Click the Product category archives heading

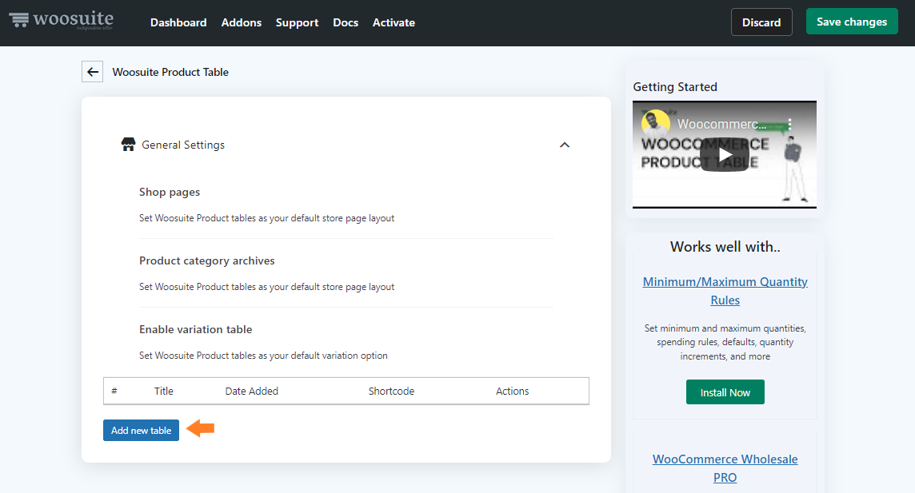coord(206,260)
